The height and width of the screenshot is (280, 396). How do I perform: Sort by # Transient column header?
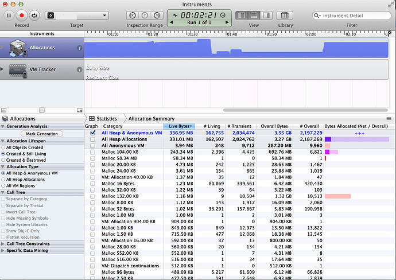tap(240, 126)
